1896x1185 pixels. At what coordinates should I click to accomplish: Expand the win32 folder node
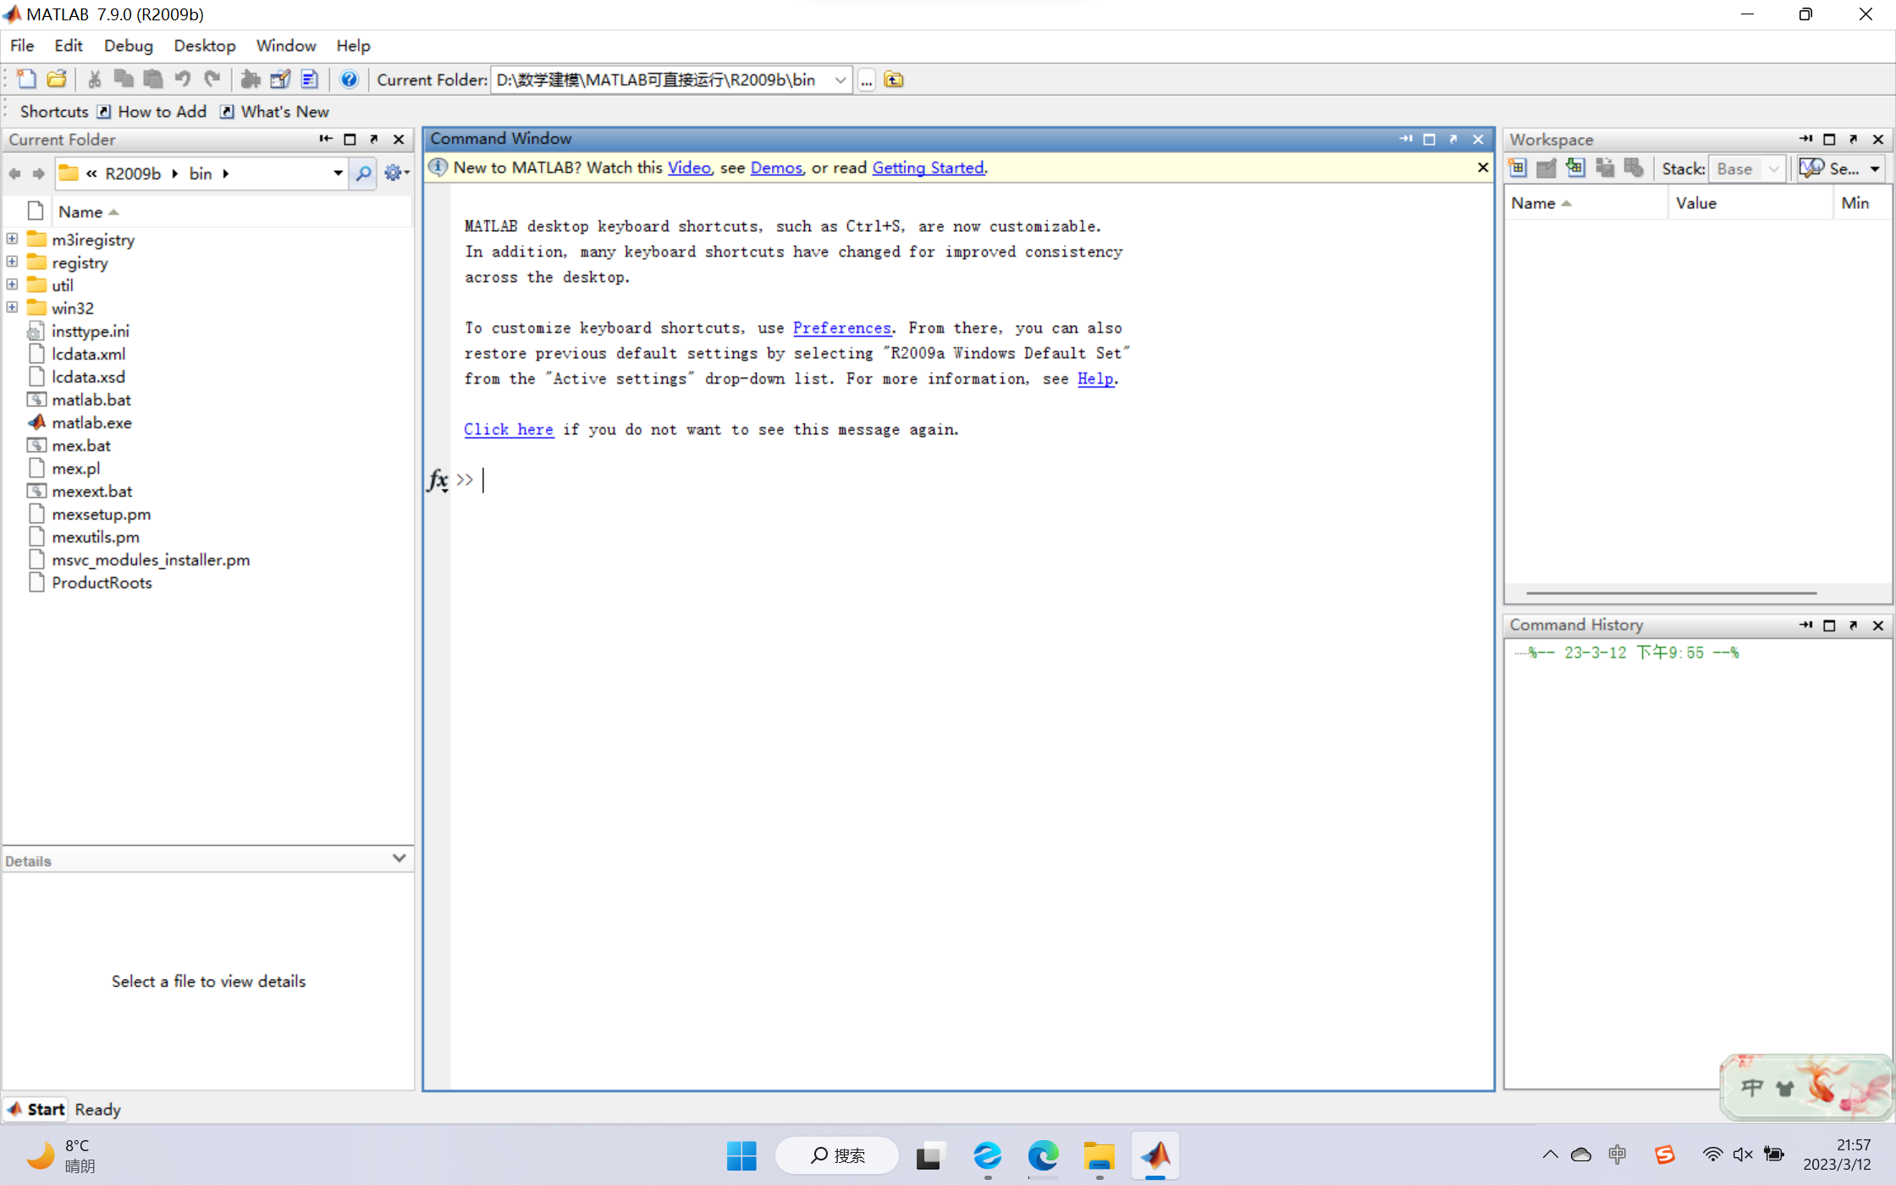tap(12, 307)
